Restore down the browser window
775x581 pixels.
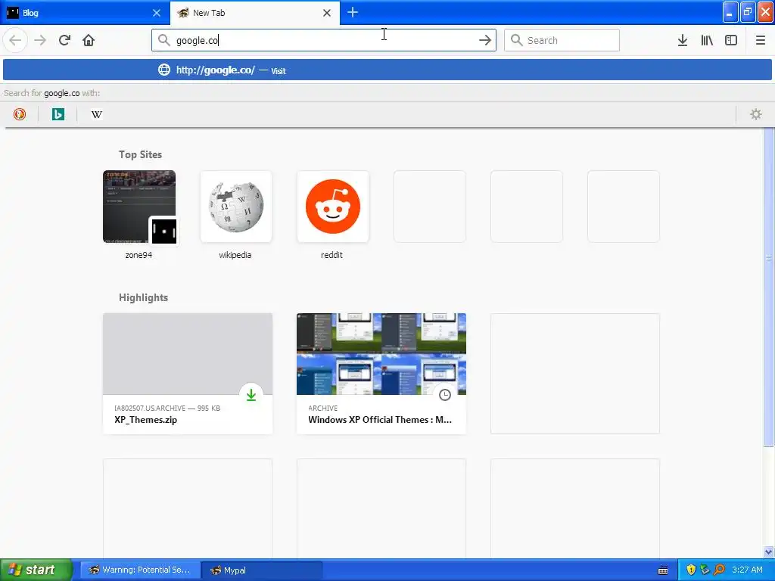(x=747, y=12)
